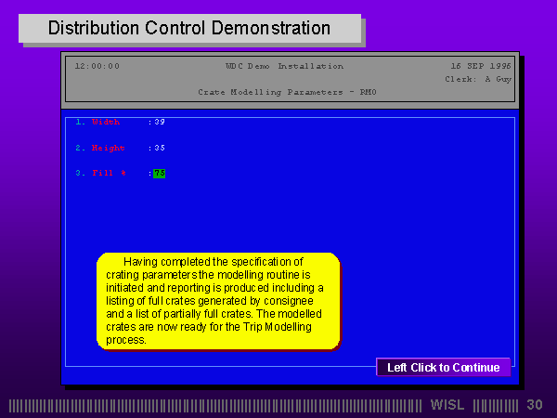Click option number 1. beside Width
557x418 pixels.
click(x=80, y=122)
